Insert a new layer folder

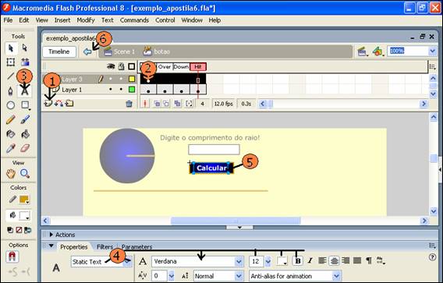[x=69, y=104]
